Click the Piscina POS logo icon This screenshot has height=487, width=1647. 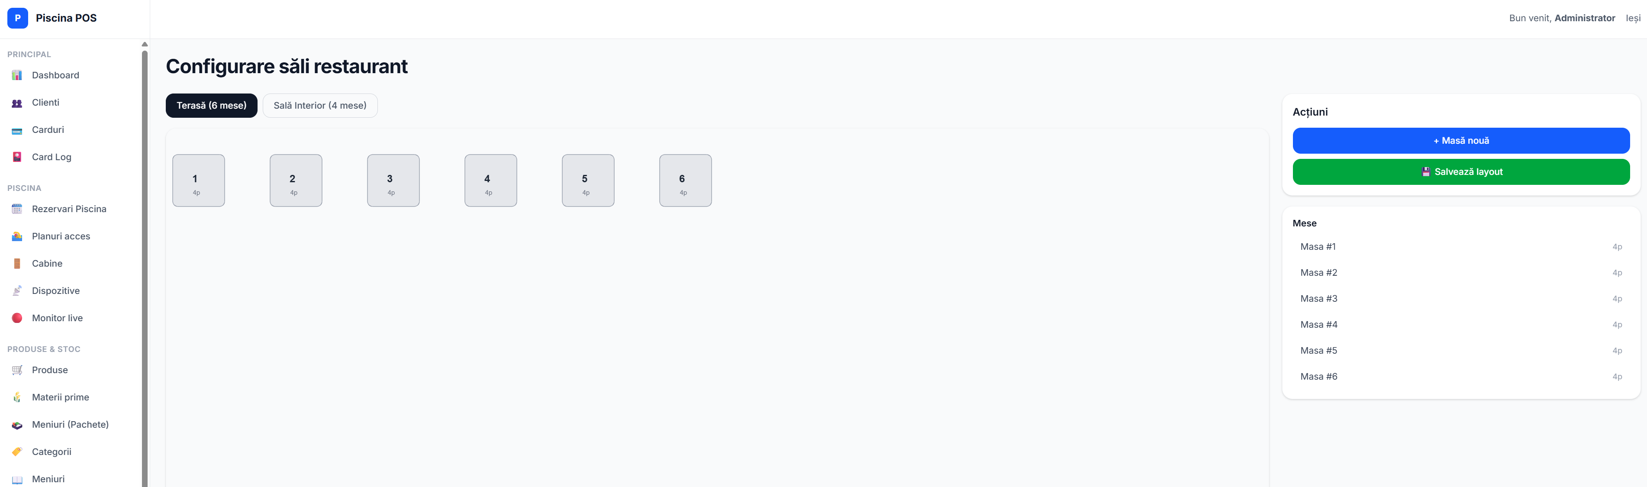tap(18, 18)
